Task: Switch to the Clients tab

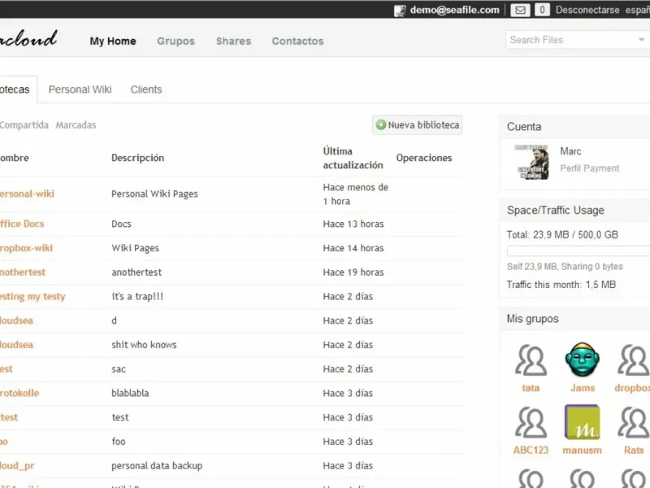Action: click(x=146, y=89)
